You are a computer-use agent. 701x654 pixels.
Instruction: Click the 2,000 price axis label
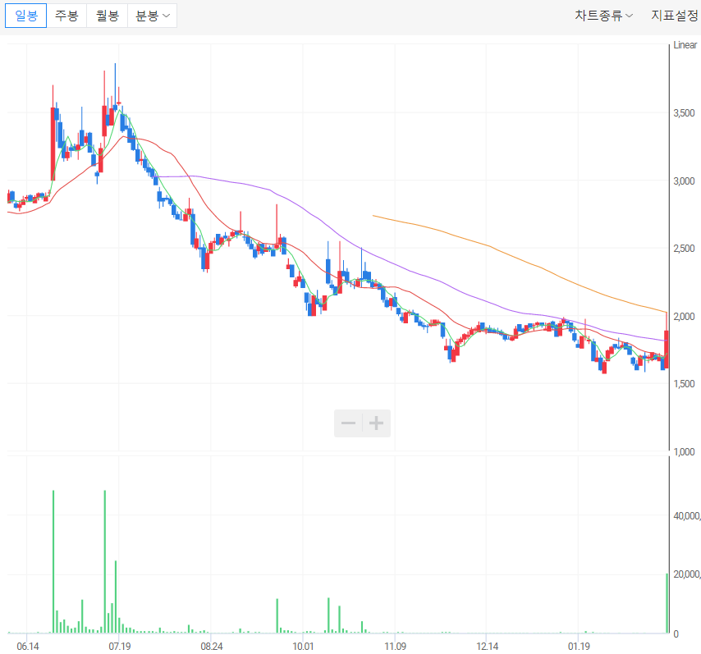point(684,317)
